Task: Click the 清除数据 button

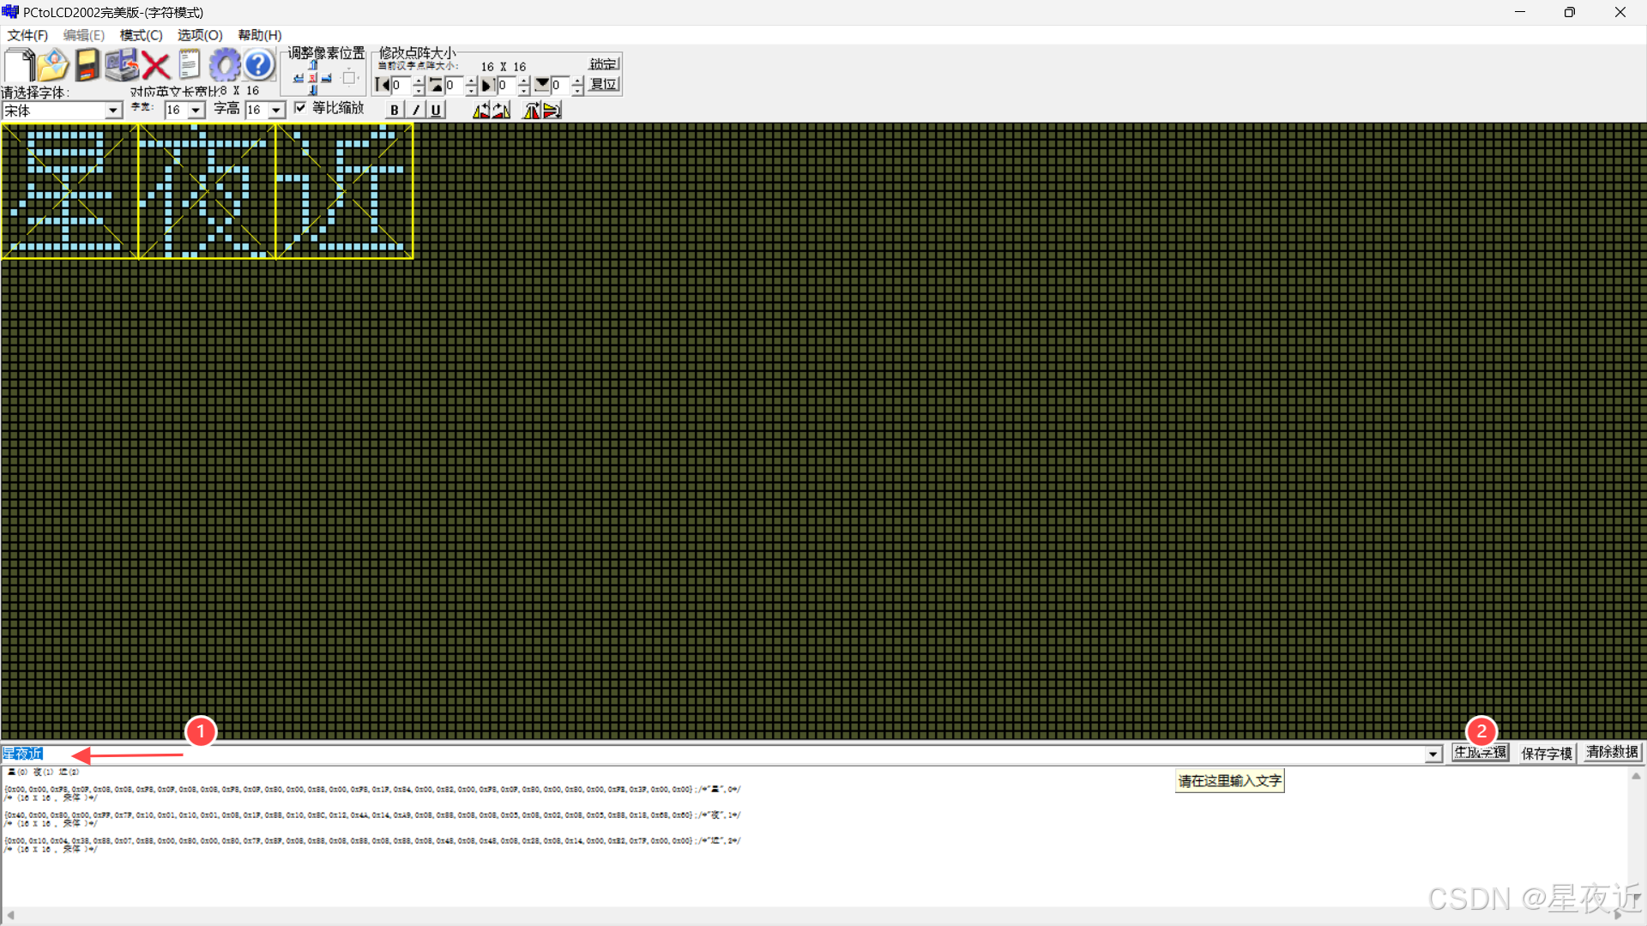Action: point(1612,752)
